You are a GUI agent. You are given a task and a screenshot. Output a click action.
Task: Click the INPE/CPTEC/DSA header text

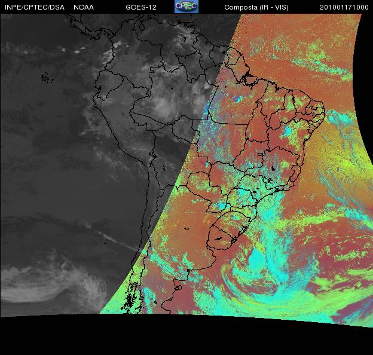(35, 7)
